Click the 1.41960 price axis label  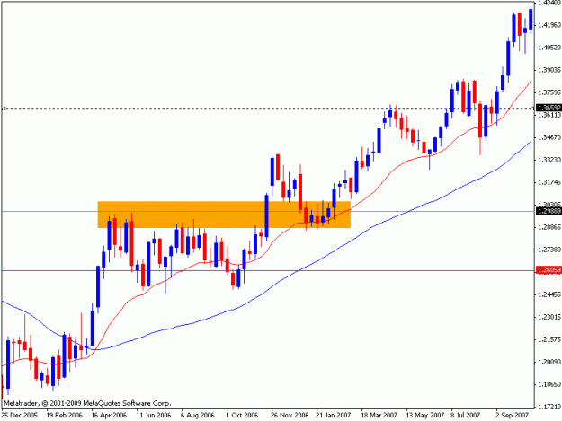pos(549,25)
